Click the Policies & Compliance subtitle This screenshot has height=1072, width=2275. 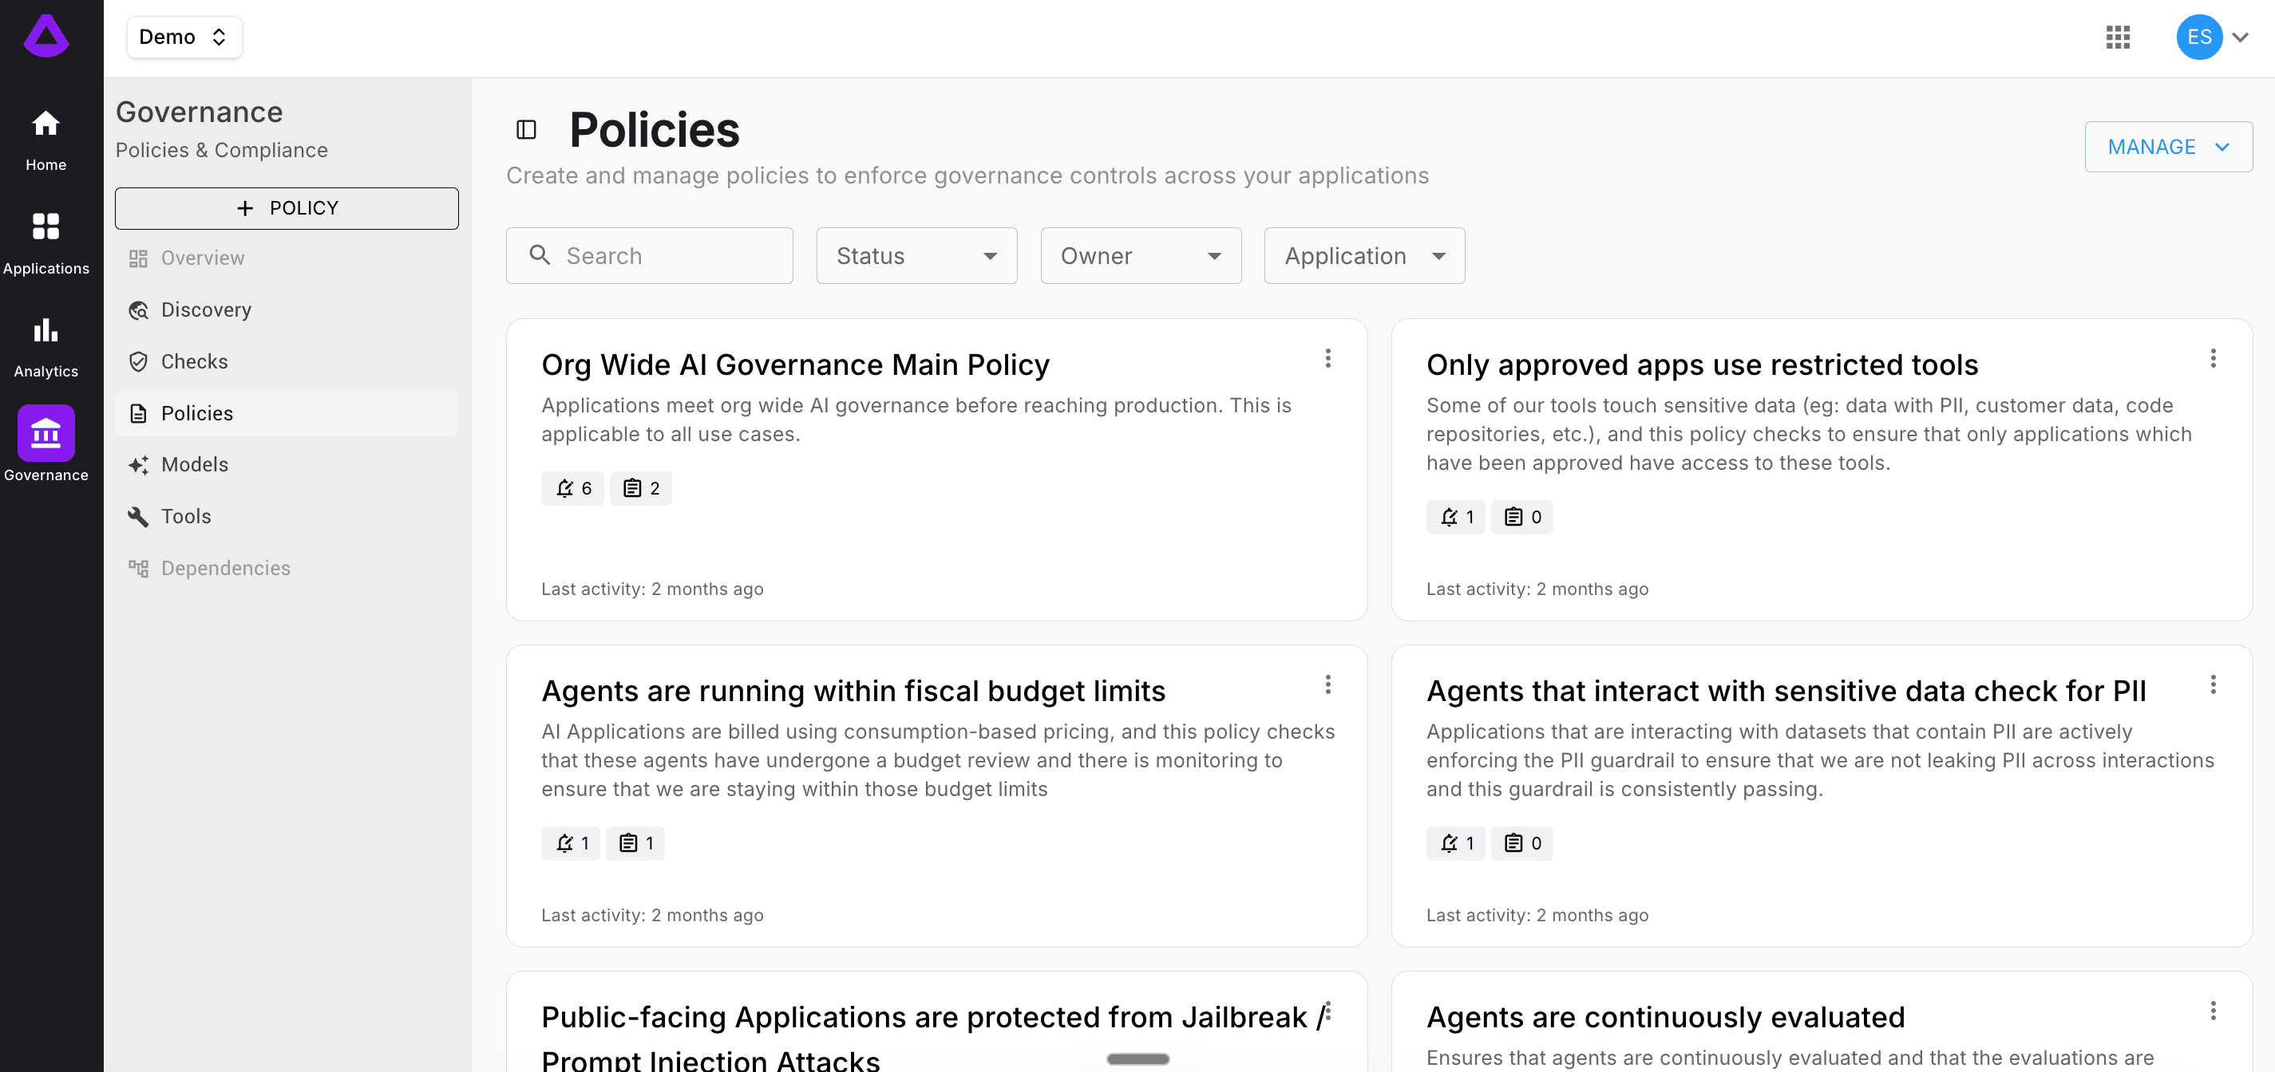(x=222, y=151)
